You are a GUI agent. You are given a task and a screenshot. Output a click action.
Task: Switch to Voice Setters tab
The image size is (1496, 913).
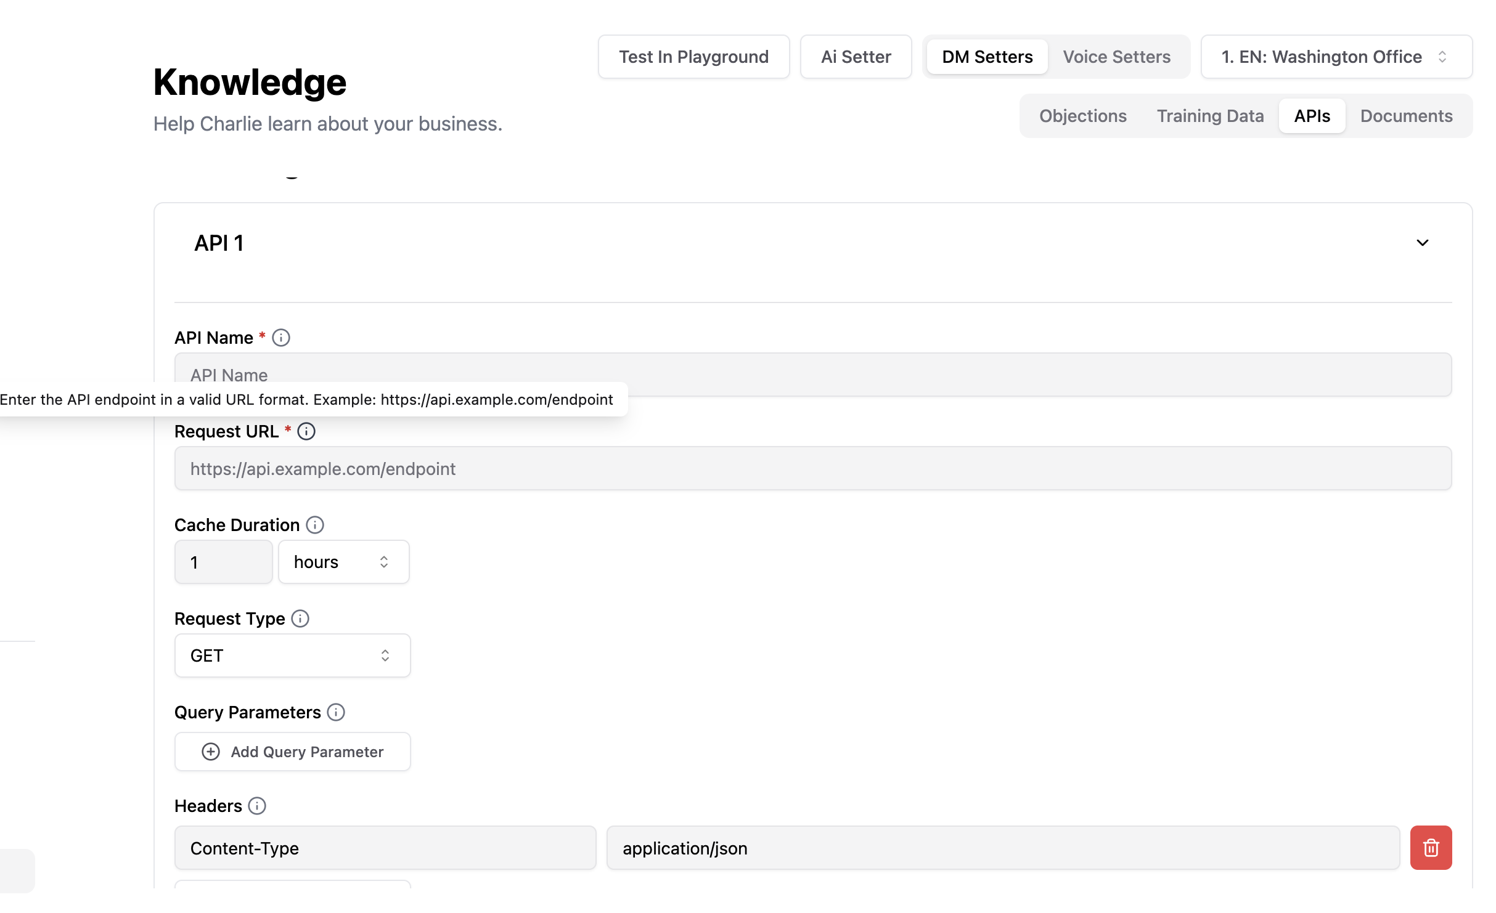(x=1116, y=57)
